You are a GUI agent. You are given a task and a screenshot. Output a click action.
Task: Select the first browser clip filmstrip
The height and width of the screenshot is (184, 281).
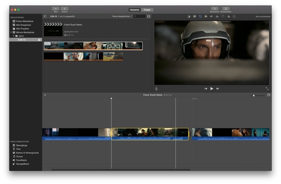93,46
